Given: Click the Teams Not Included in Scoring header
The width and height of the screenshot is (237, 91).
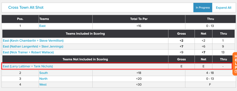Looking at the screenshot, I should click(x=85, y=59).
